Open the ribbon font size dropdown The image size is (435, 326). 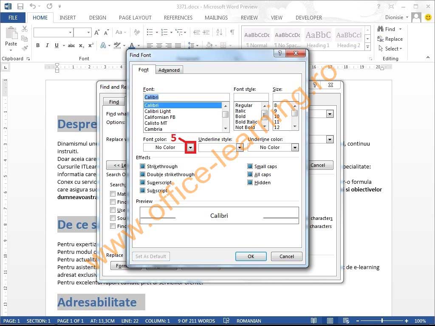(88, 32)
